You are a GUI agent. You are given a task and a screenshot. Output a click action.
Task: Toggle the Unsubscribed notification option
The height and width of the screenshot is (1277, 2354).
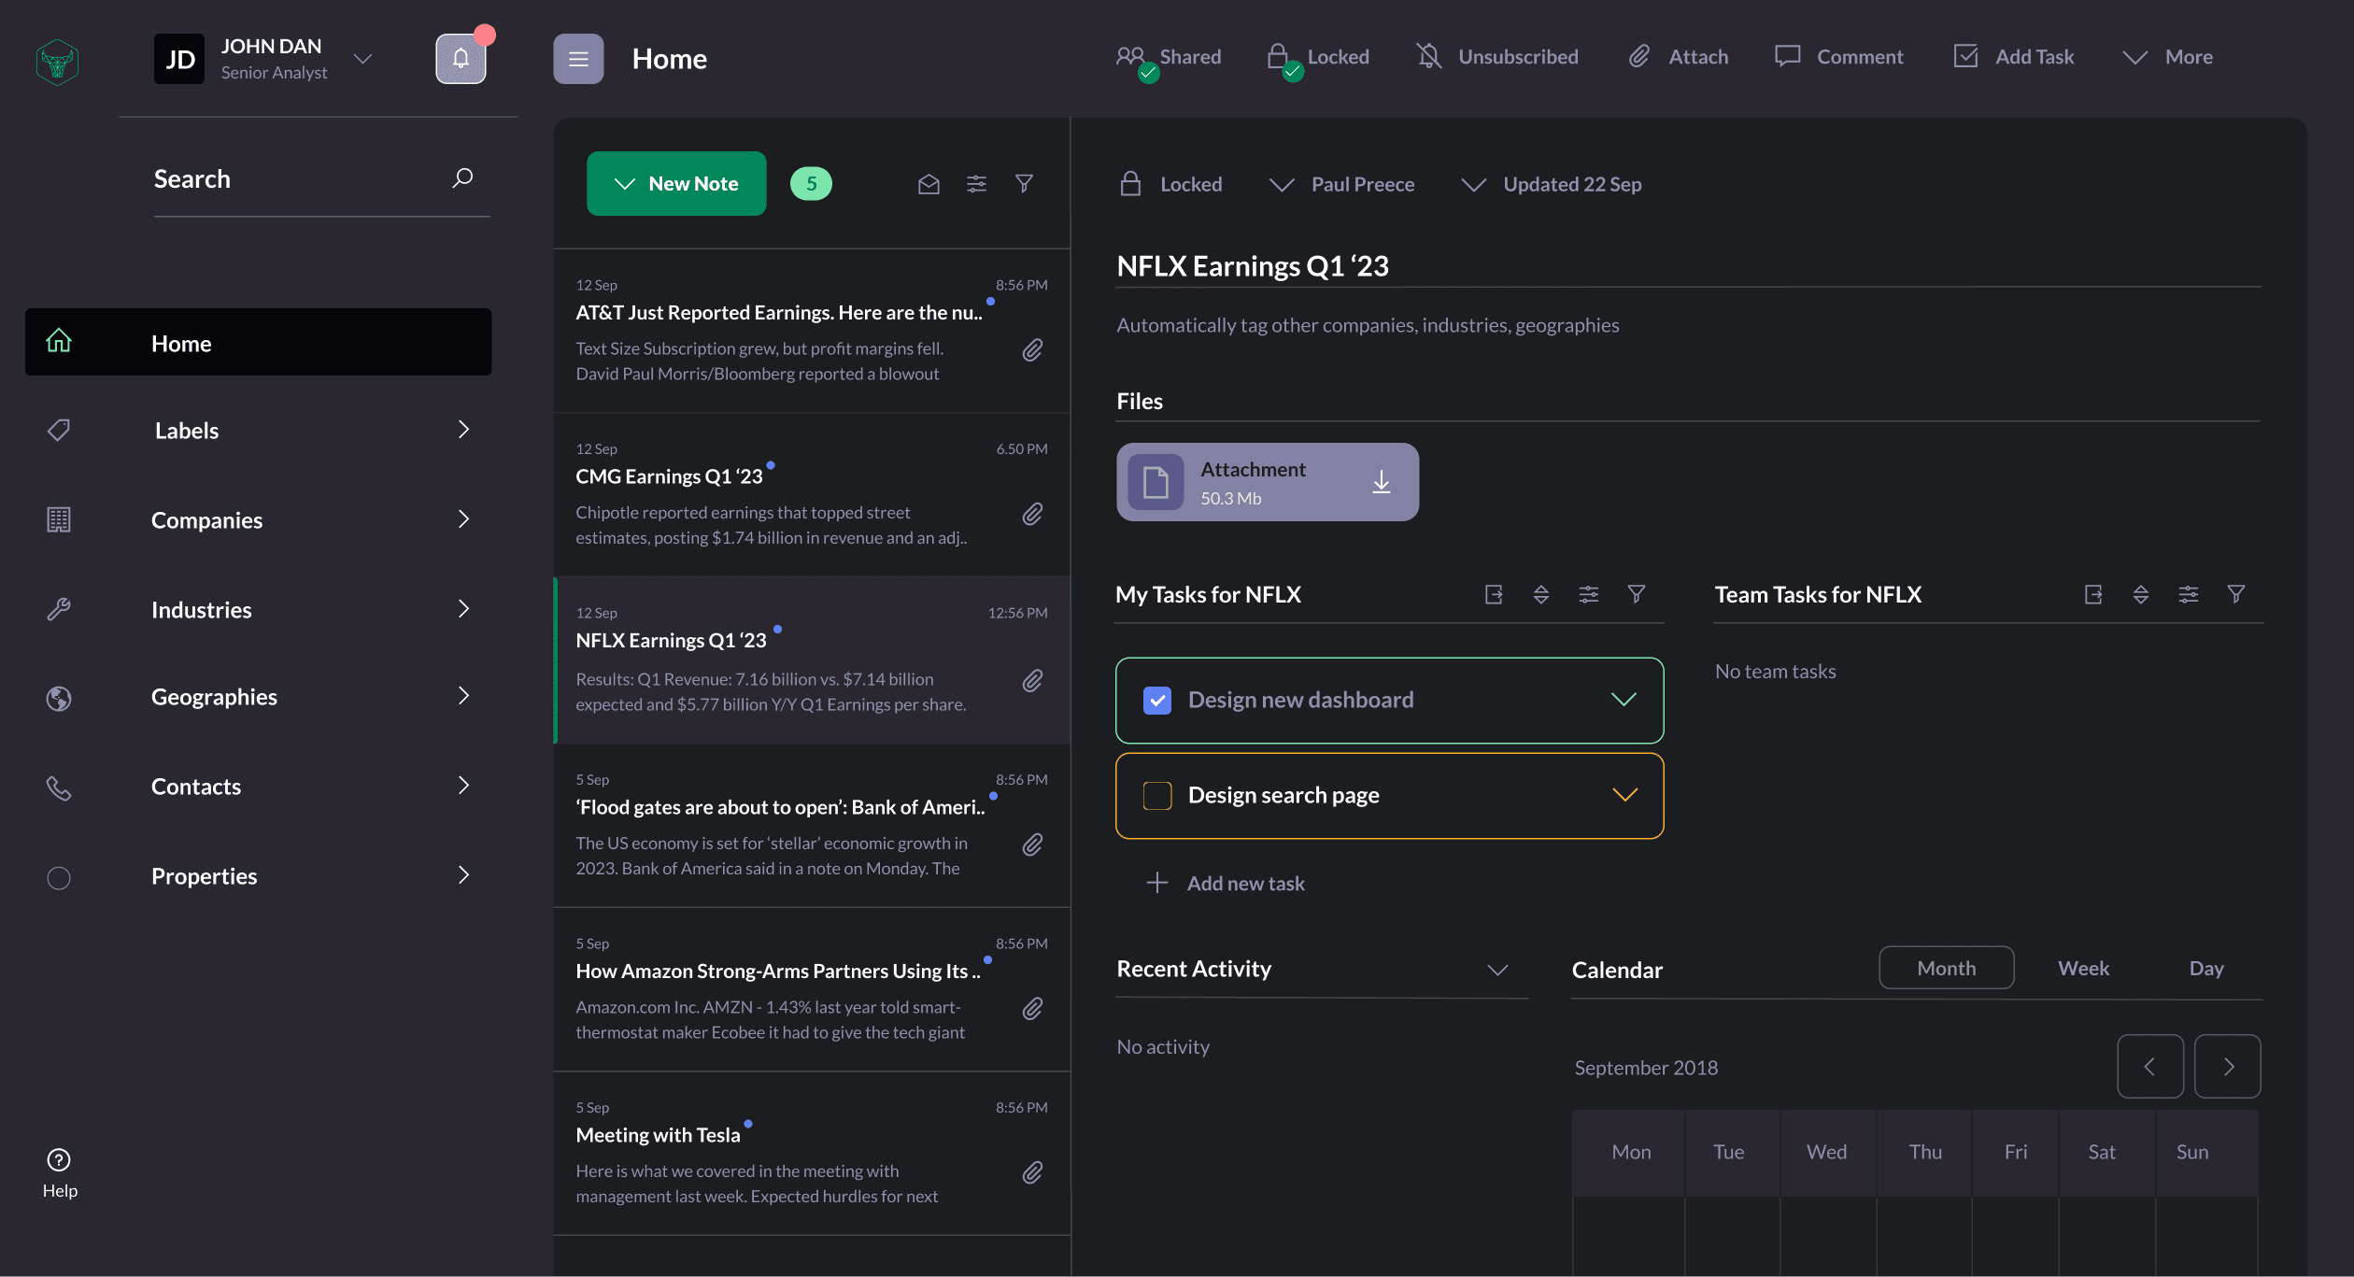click(x=1497, y=57)
